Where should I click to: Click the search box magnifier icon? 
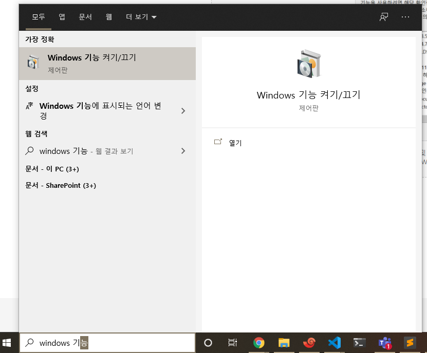click(x=29, y=343)
